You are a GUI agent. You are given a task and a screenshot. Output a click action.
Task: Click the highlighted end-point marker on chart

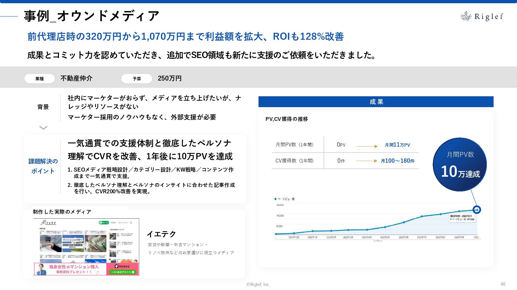tap(477, 210)
